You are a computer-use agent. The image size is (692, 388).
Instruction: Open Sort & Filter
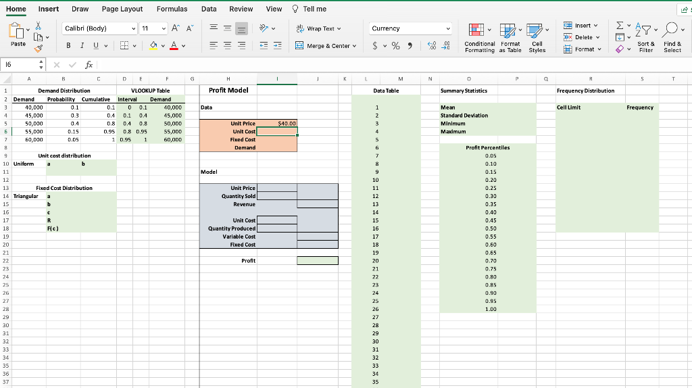click(x=646, y=38)
